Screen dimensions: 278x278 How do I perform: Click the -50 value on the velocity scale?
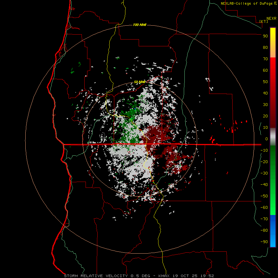pyautogui.click(x=264, y=196)
